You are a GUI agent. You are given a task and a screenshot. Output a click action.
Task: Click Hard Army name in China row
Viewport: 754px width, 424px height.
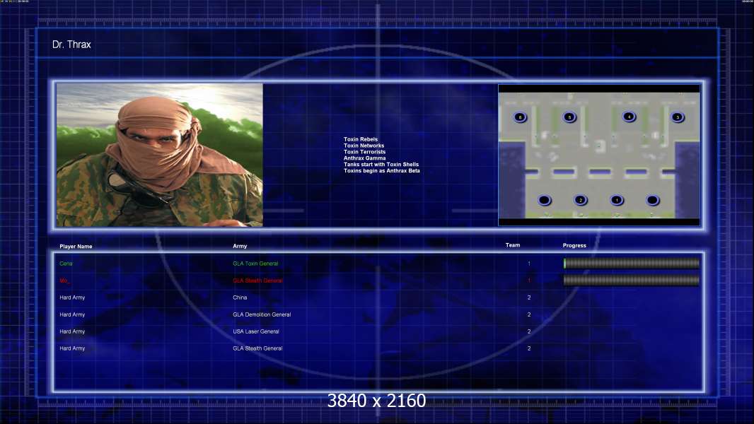(72, 298)
